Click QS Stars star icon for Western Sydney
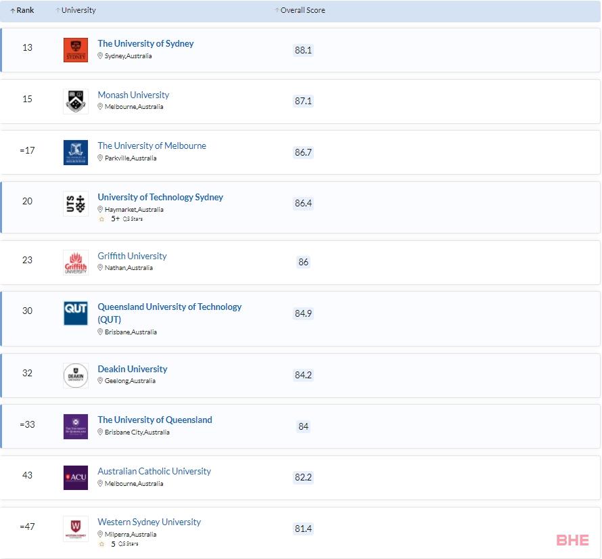The width and height of the screenshot is (602, 559). [101, 544]
